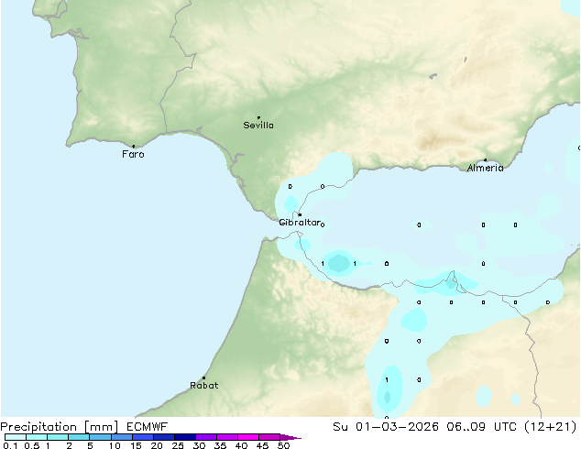Viewport: 581px width, 449px height.
Task: Click the Faro city dot marker
Action: click(x=134, y=147)
